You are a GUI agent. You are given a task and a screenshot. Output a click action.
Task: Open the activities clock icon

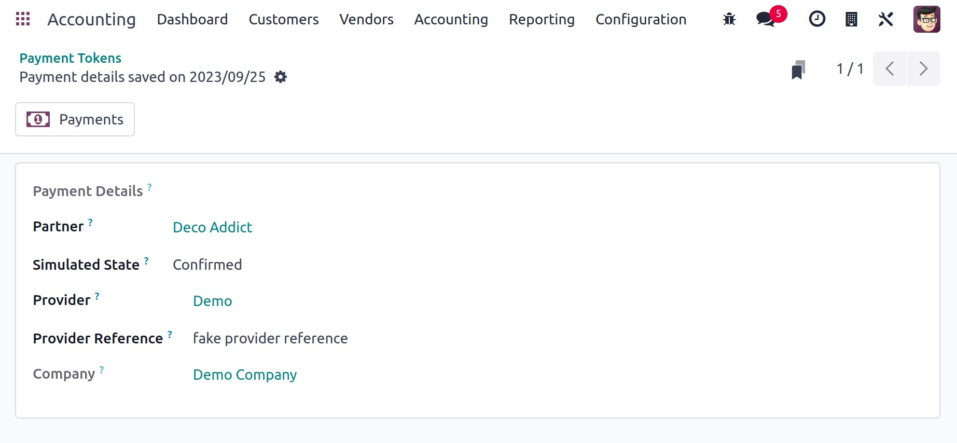(x=817, y=19)
